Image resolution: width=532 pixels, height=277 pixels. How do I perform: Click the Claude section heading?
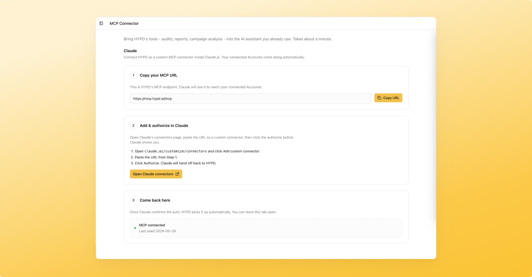point(130,51)
